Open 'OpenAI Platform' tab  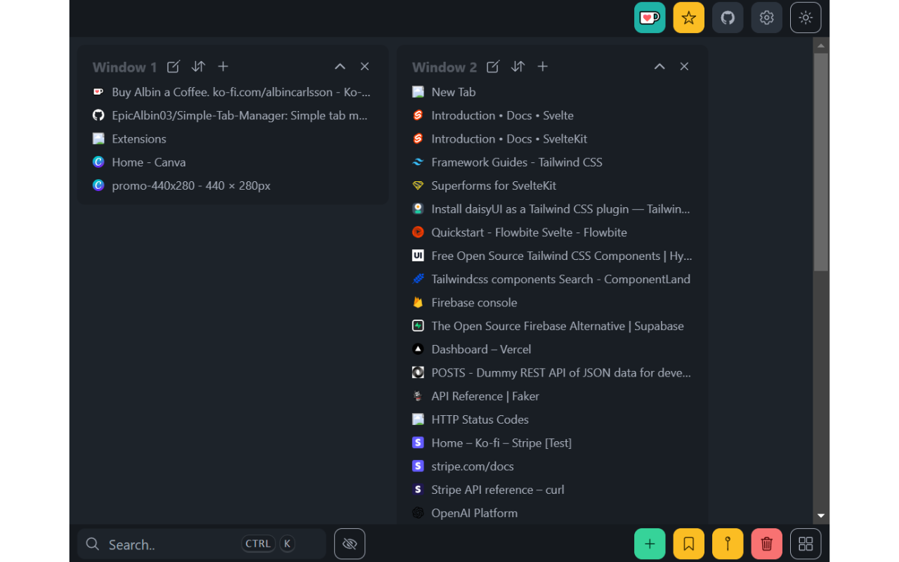click(x=552, y=513)
